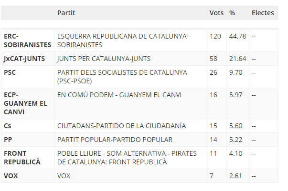Click the Partit column header
The image size is (288, 191).
click(x=66, y=13)
